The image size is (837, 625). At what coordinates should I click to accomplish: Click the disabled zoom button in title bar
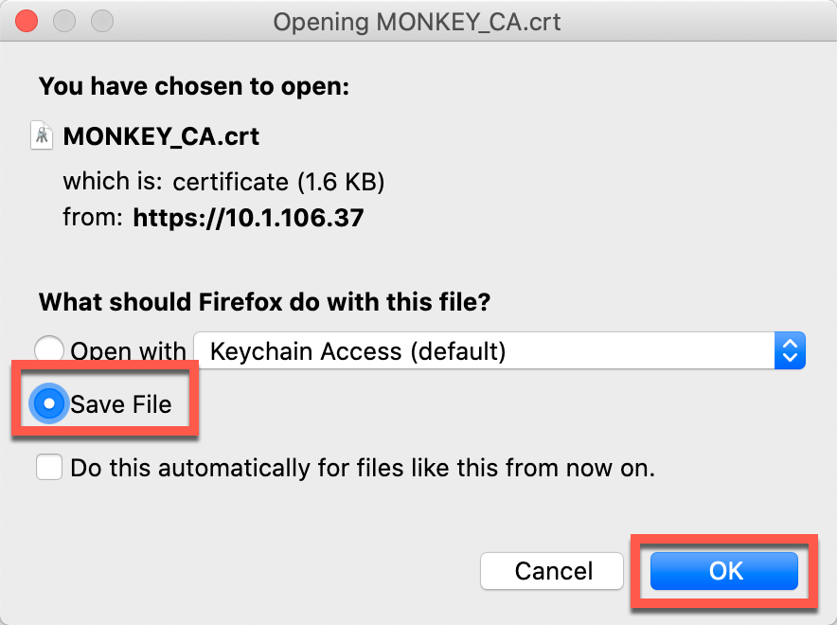100,20
